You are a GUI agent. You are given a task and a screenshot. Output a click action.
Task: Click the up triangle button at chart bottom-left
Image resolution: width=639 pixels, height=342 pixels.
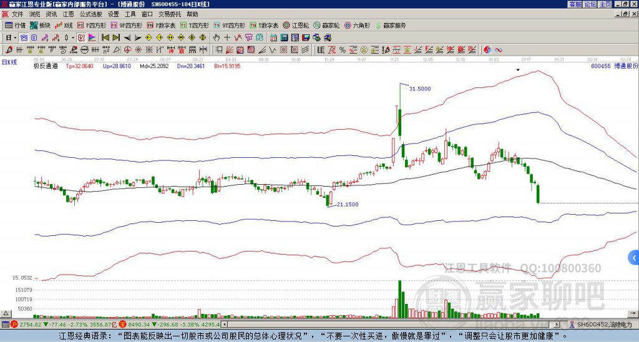pos(6,313)
